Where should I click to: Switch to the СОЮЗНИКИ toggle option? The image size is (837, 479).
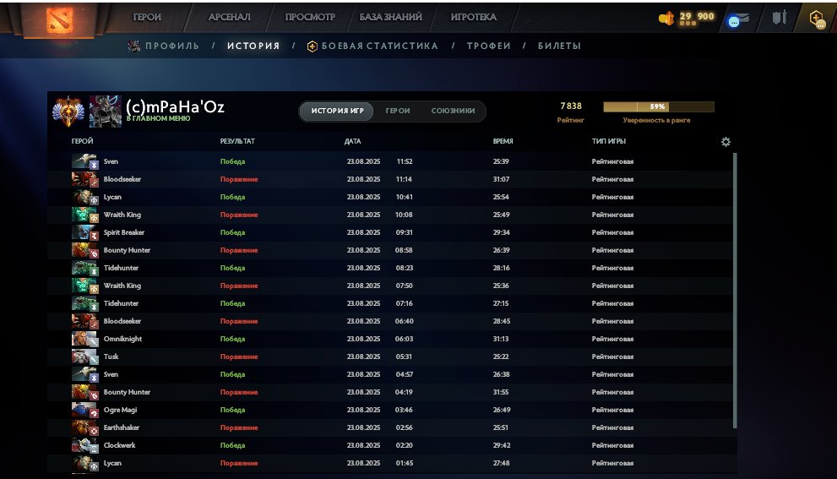(x=453, y=111)
